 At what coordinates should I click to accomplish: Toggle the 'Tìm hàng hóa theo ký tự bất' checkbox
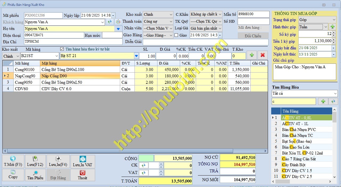tap(62, 49)
